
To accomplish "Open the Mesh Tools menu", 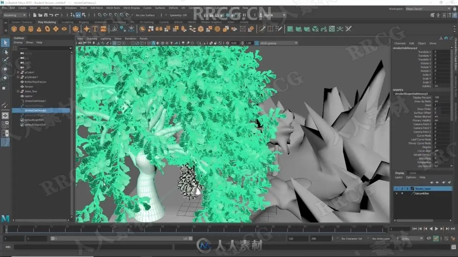I will (x=113, y=8).
